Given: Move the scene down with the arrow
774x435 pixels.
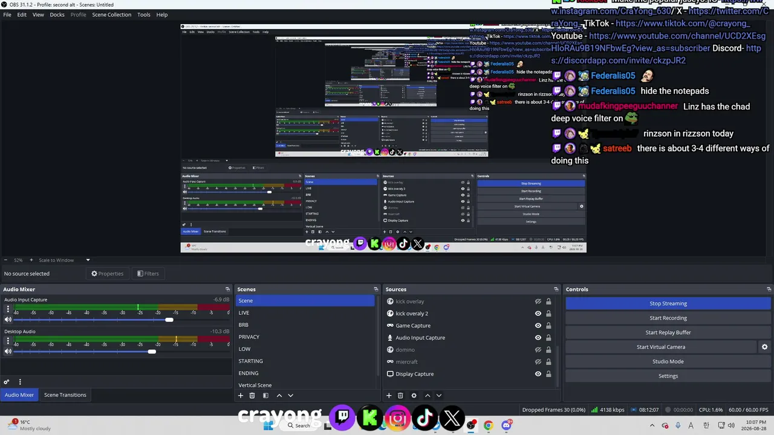Looking at the screenshot, I should pos(290,396).
